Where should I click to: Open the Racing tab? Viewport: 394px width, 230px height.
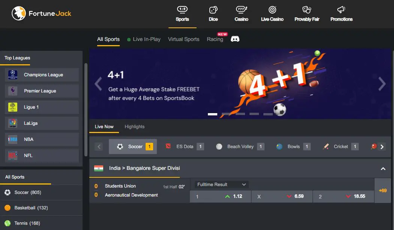point(215,39)
